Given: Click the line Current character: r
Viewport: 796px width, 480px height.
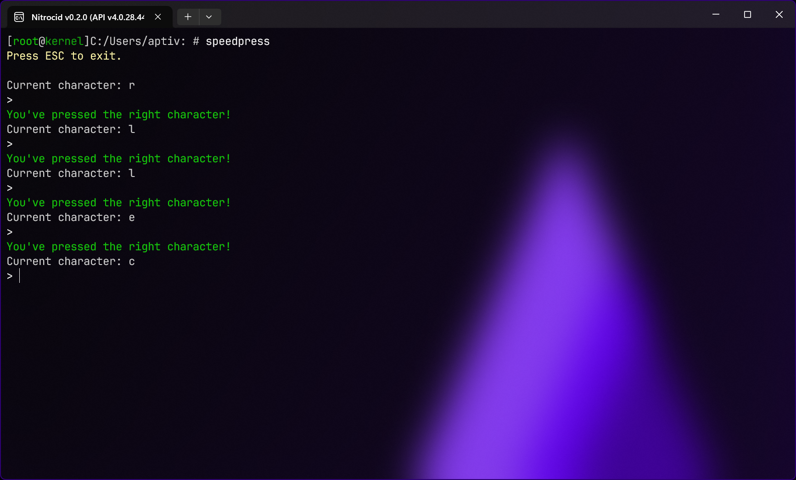Looking at the screenshot, I should tap(71, 85).
